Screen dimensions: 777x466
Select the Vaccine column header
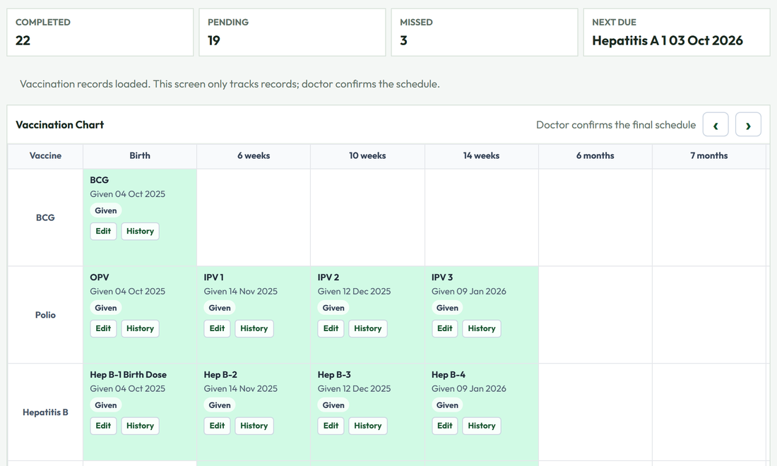[46, 156]
